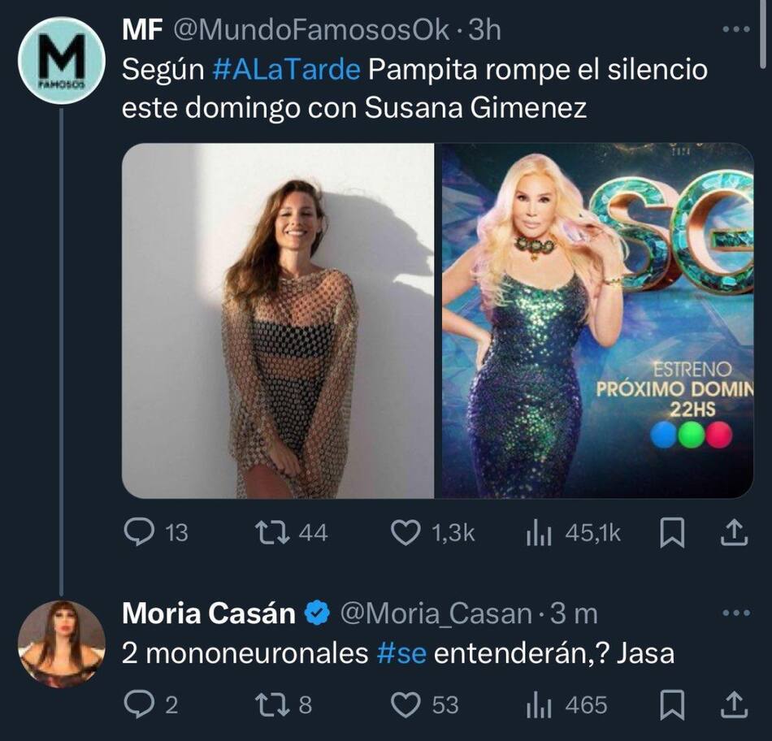772x741 pixels.
Task: Open the #se hashtag link
Action: (402, 653)
